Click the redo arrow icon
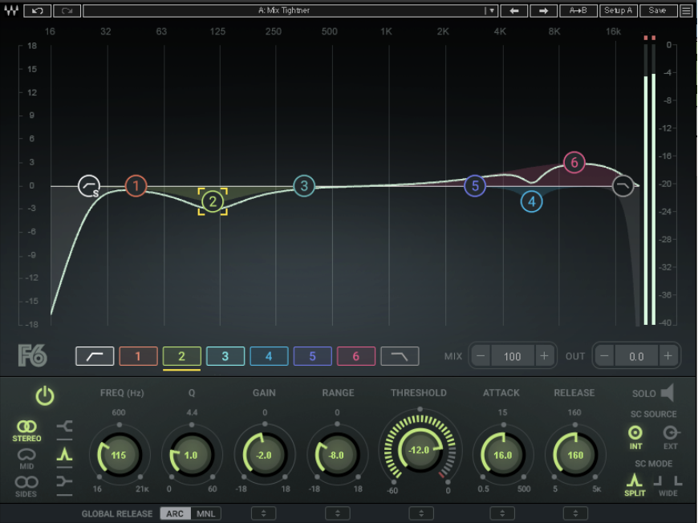This screenshot has height=523, width=698. click(67, 10)
